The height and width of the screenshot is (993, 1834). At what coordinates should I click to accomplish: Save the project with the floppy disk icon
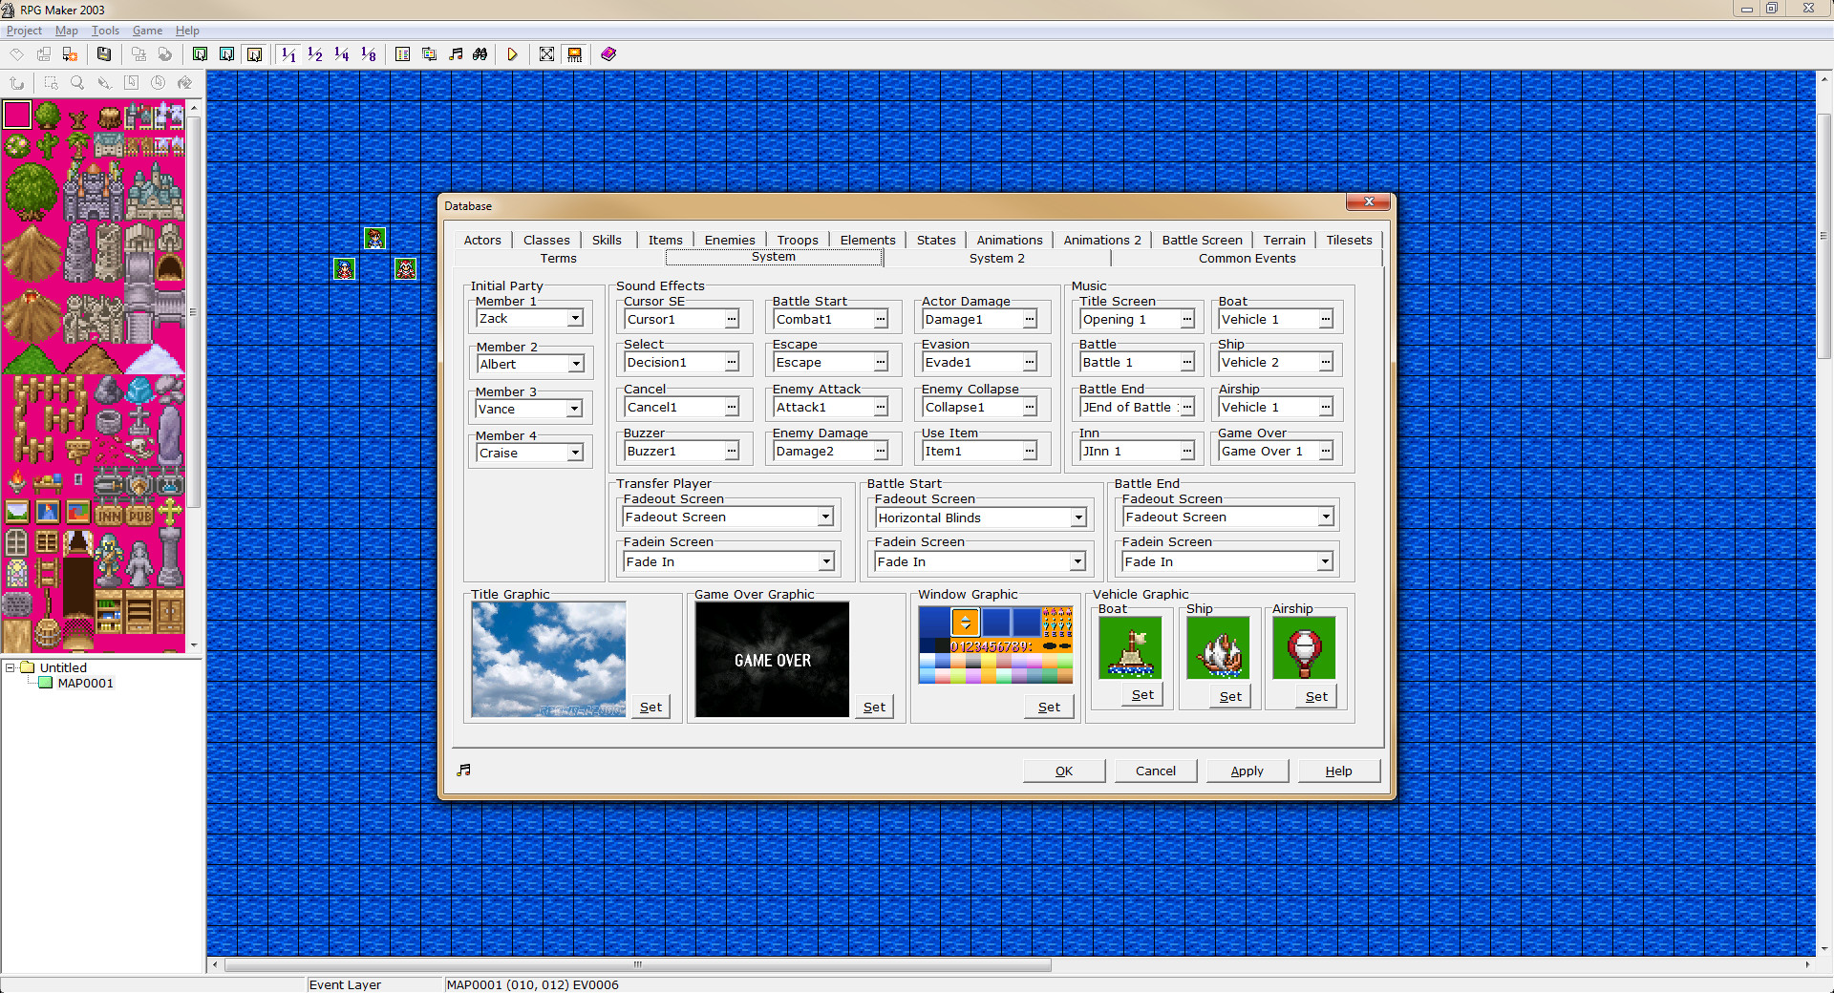click(x=104, y=54)
